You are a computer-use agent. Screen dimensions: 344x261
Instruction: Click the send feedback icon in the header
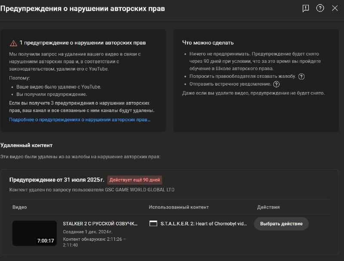tap(306, 8)
